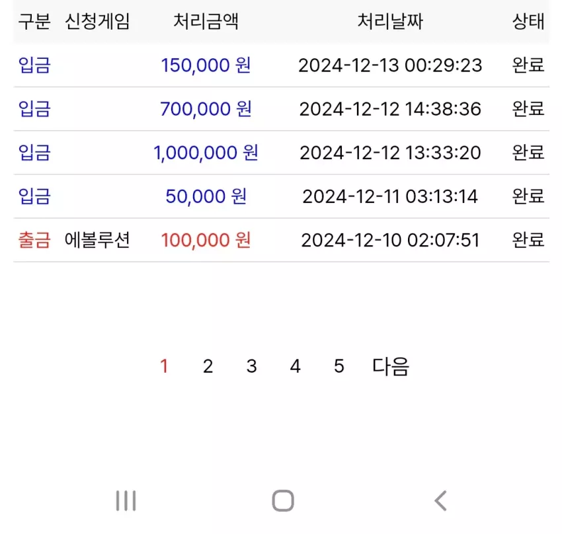Image resolution: width=562 pixels, height=534 pixels.
Task: Jump to page 5 of results
Action: (339, 366)
